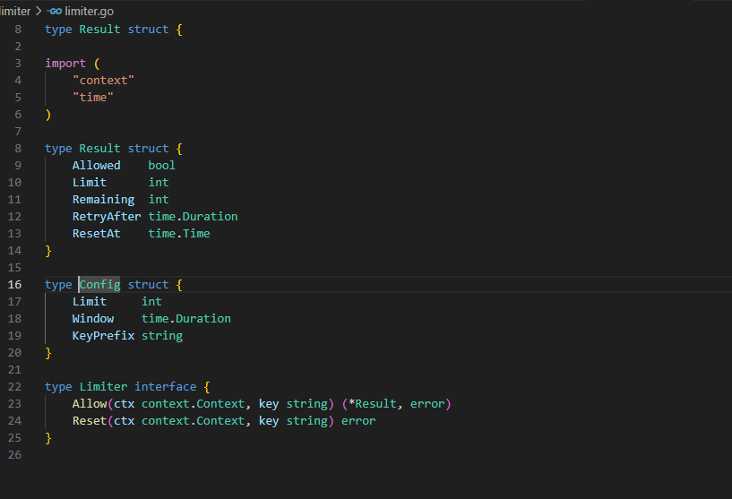Place cursor on the "time" import string
Image resolution: width=732 pixels, height=499 pixels.
tap(93, 98)
